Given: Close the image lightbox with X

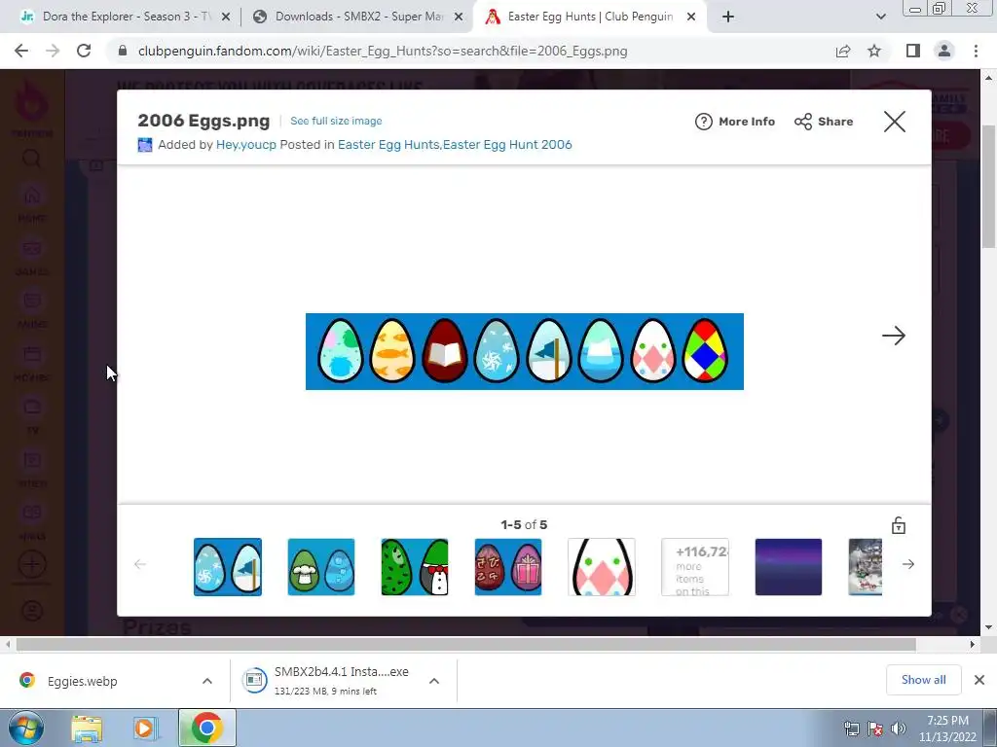Looking at the screenshot, I should (x=894, y=122).
